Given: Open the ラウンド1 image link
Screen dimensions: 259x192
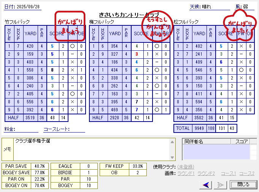Looking at the screenshot, I should pyautogui.click(x=185, y=173).
